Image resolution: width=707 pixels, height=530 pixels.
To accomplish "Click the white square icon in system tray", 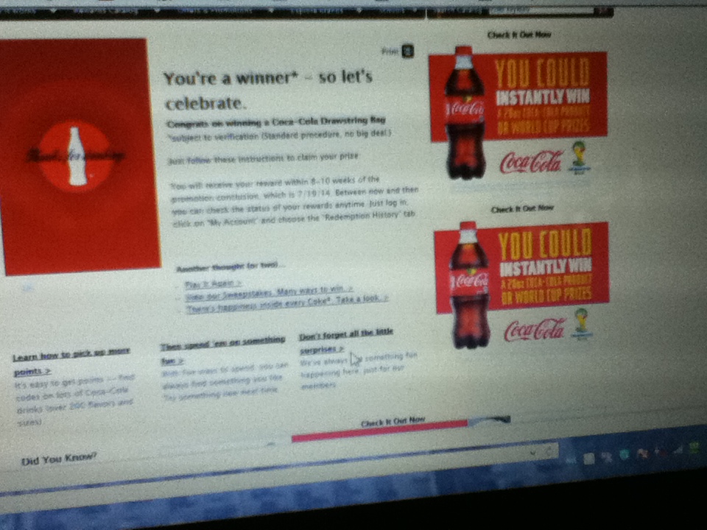I will point(589,458).
